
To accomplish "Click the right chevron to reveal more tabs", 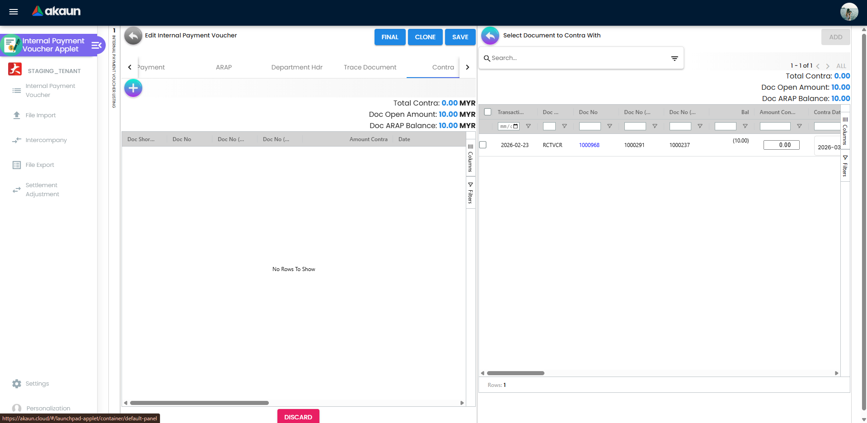I will (x=468, y=67).
